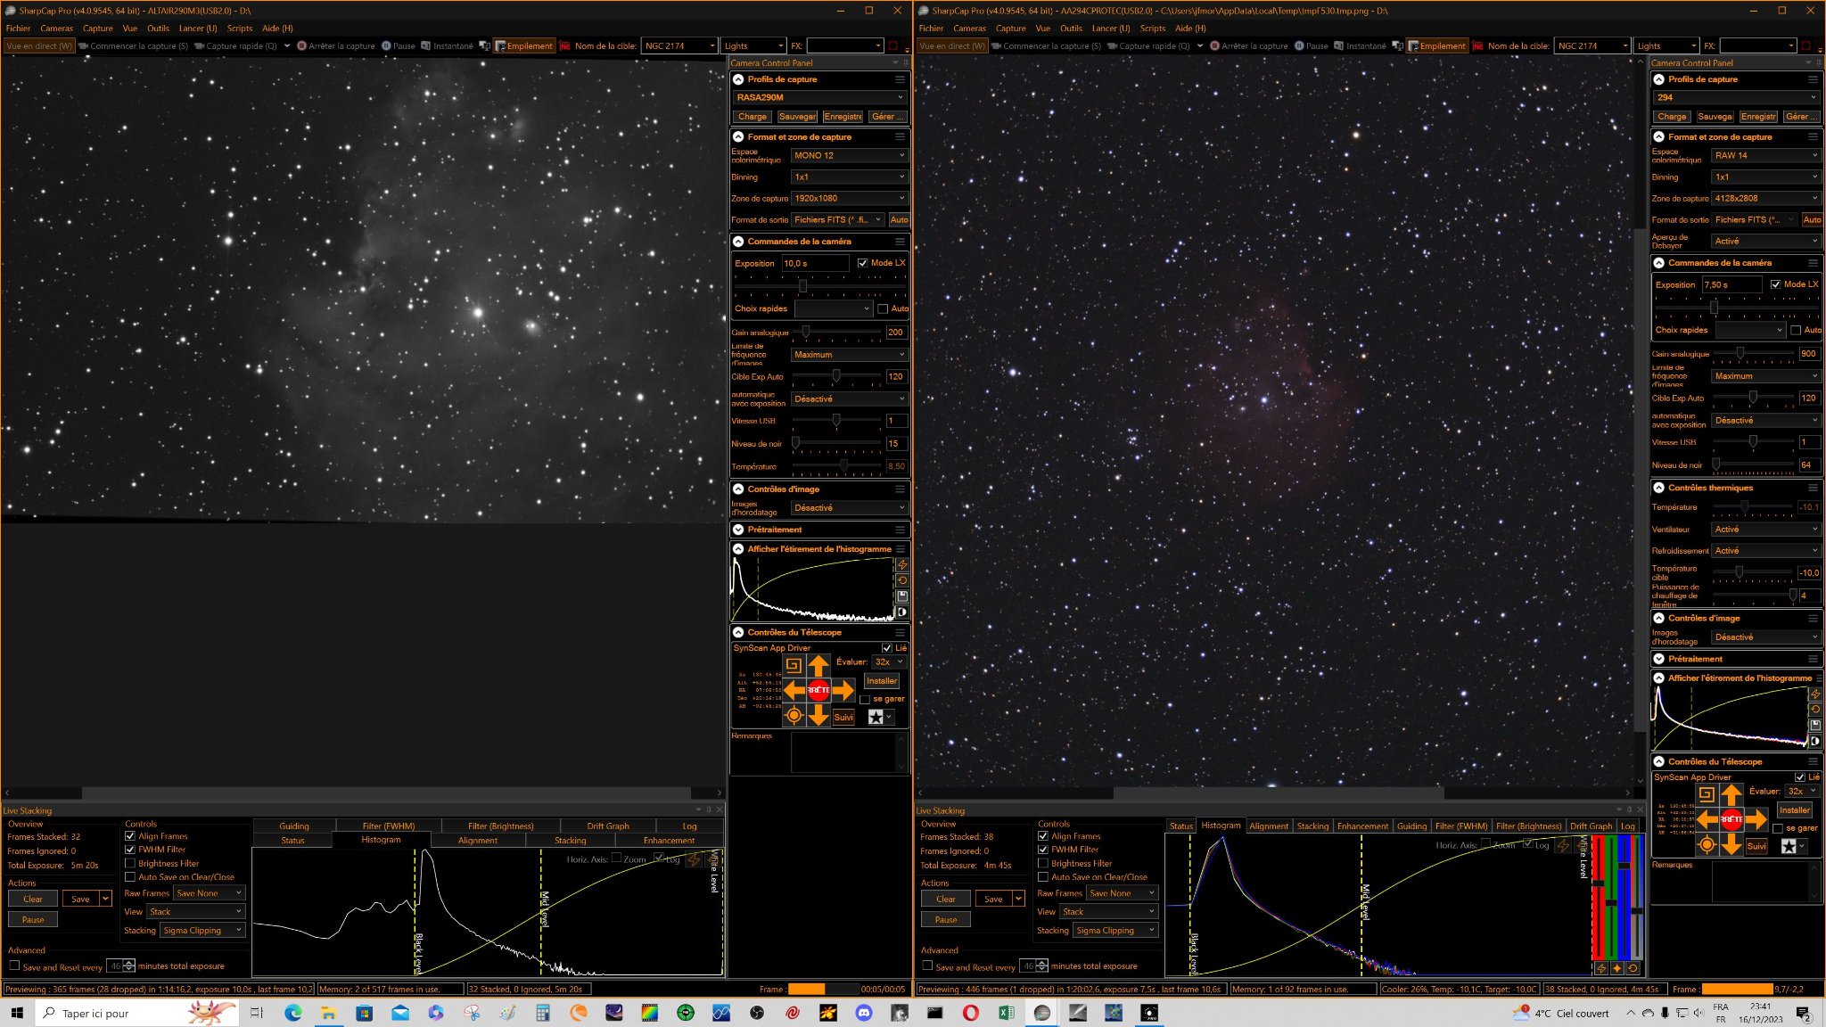
Task: Collapse 'Contrôles thermiques' section in right window
Action: tap(1658, 488)
